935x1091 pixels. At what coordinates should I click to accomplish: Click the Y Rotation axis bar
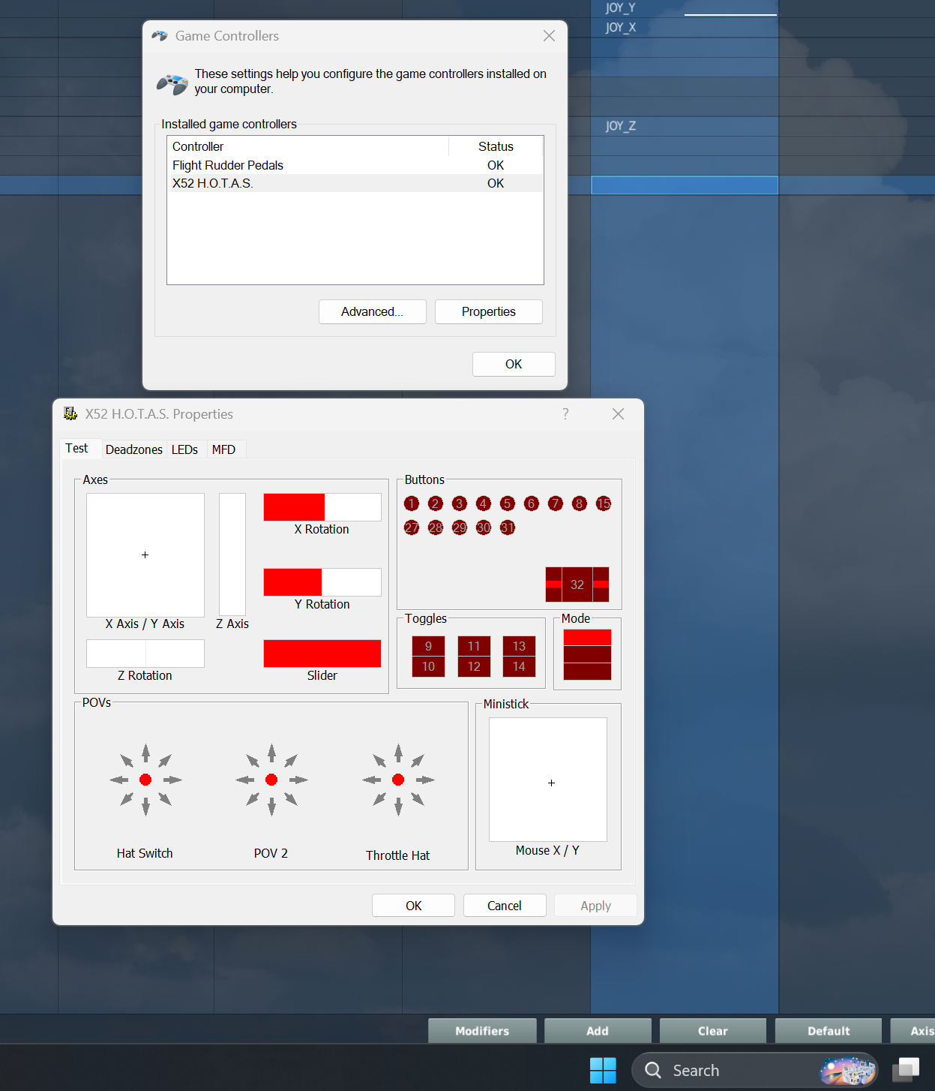tap(322, 582)
